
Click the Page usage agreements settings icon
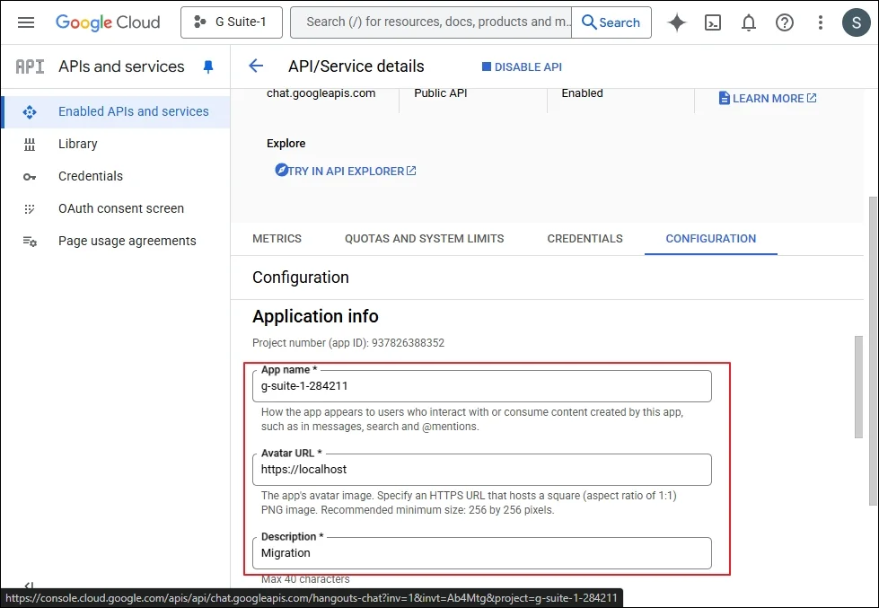(30, 242)
